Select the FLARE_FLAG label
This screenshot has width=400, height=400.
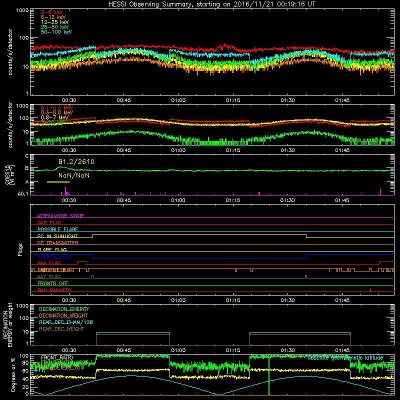(x=52, y=249)
